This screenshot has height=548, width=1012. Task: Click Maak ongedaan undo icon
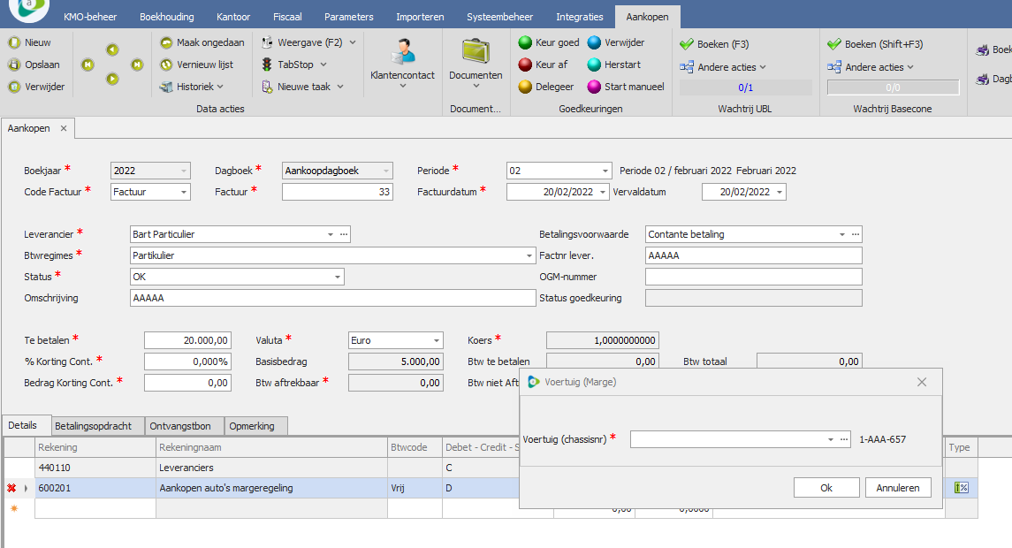click(x=167, y=42)
